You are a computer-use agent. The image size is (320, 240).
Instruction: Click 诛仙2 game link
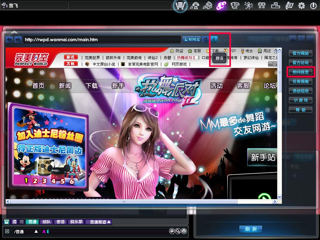coord(152,58)
